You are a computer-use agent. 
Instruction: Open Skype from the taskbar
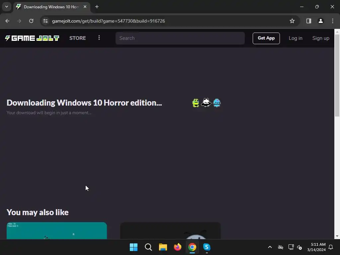coord(207,247)
